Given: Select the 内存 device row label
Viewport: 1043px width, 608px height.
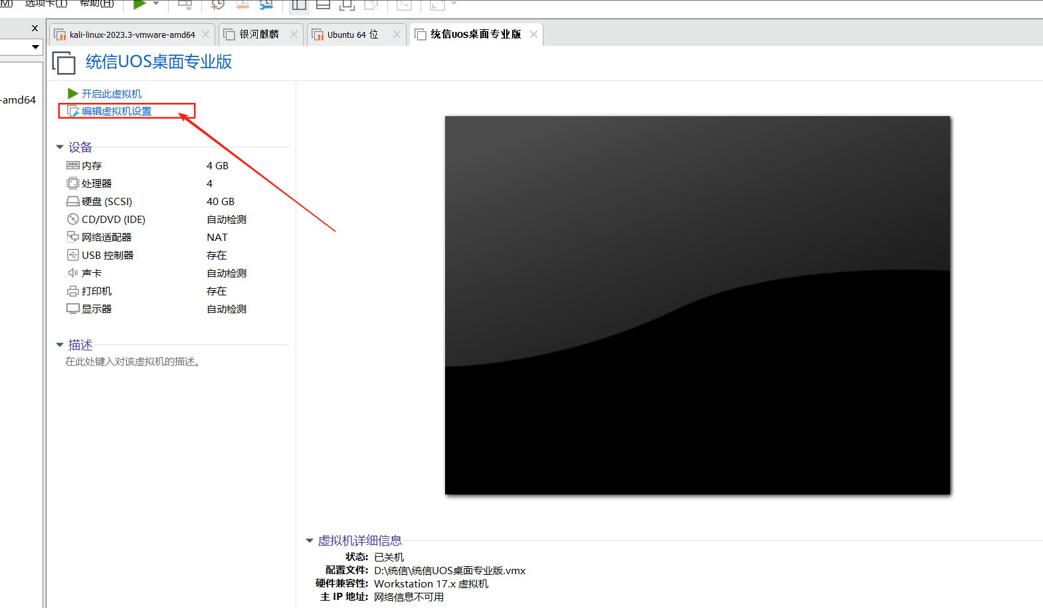Looking at the screenshot, I should pos(92,166).
